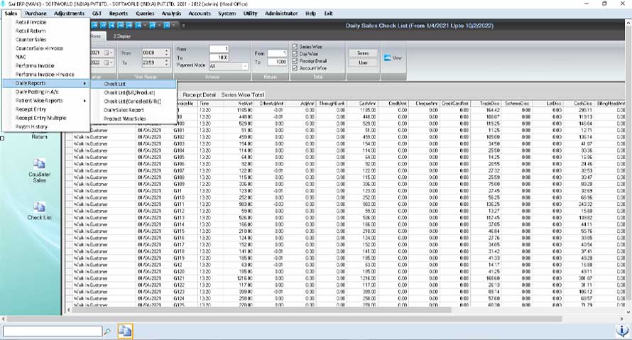Screen dimensions: 632x340
Task: Toggle the Receipt Detail checkbox
Action: (295, 60)
